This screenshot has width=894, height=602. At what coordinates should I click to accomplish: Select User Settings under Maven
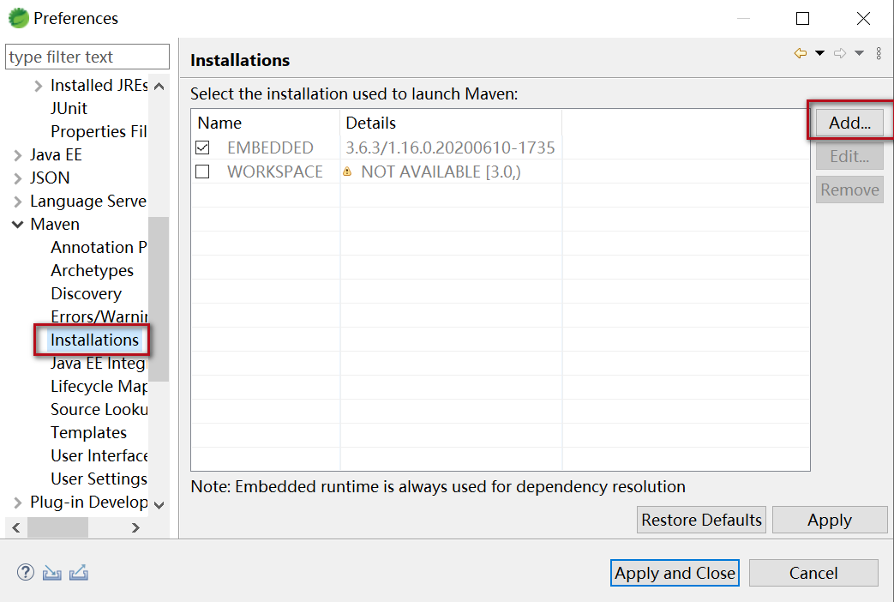pyautogui.click(x=99, y=479)
